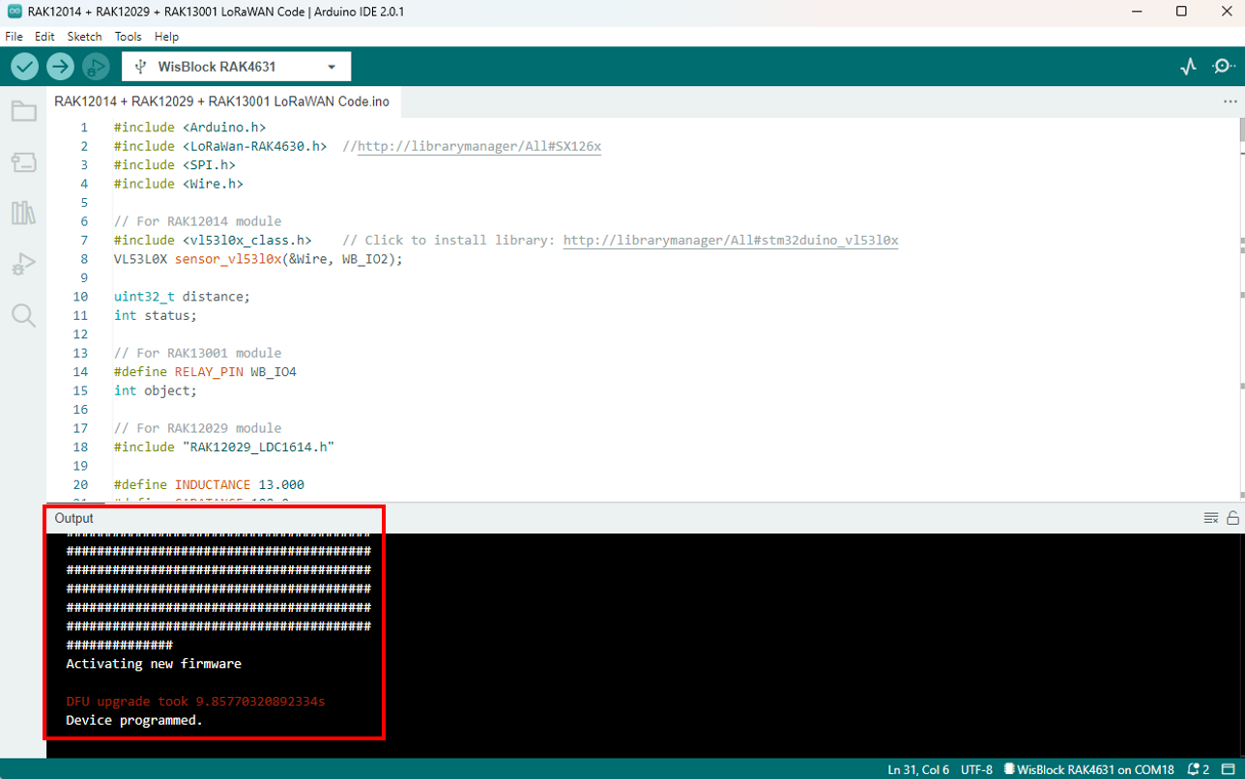Open the Tools menu
Image resolution: width=1245 pixels, height=779 pixels.
click(128, 37)
